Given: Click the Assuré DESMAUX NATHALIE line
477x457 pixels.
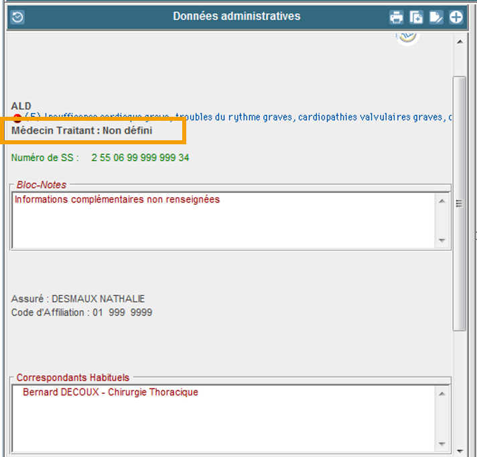Looking at the screenshot, I should click(78, 299).
